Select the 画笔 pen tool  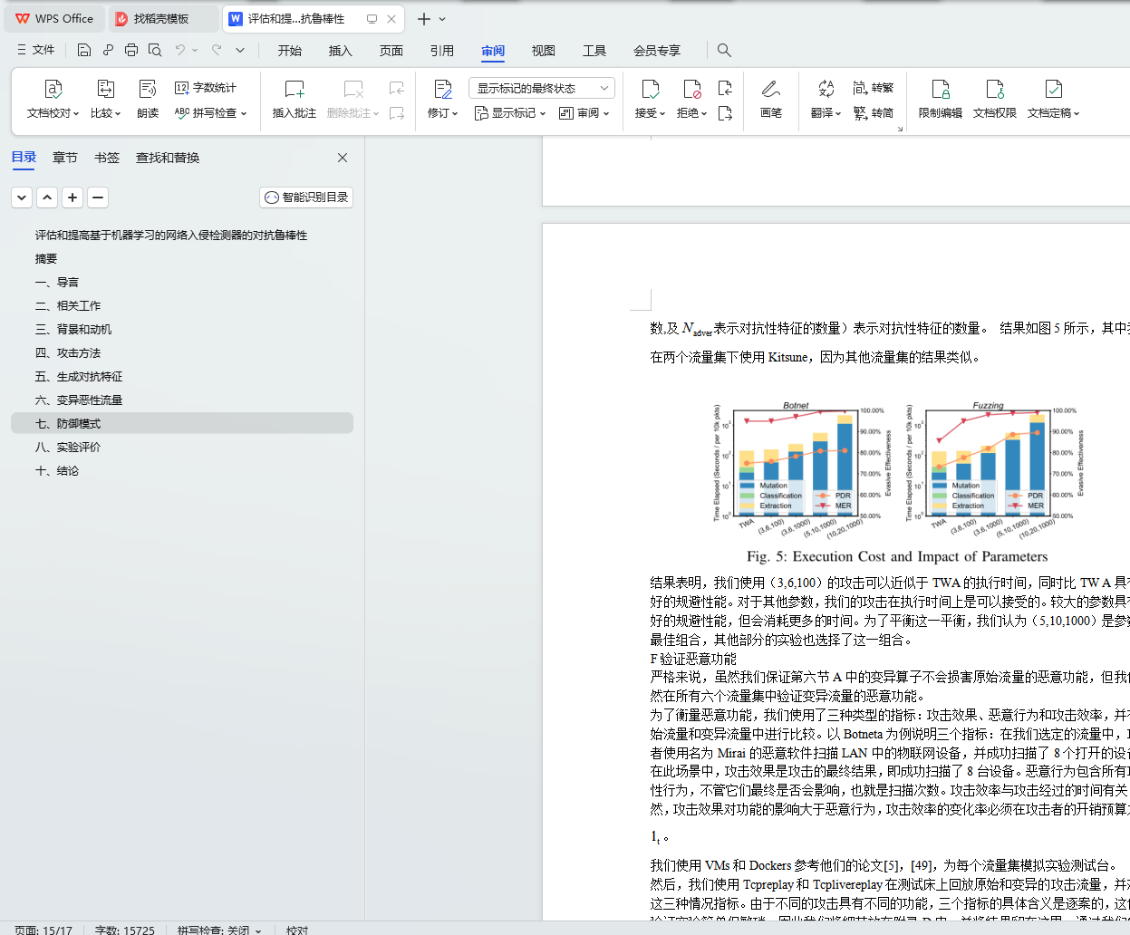(771, 100)
